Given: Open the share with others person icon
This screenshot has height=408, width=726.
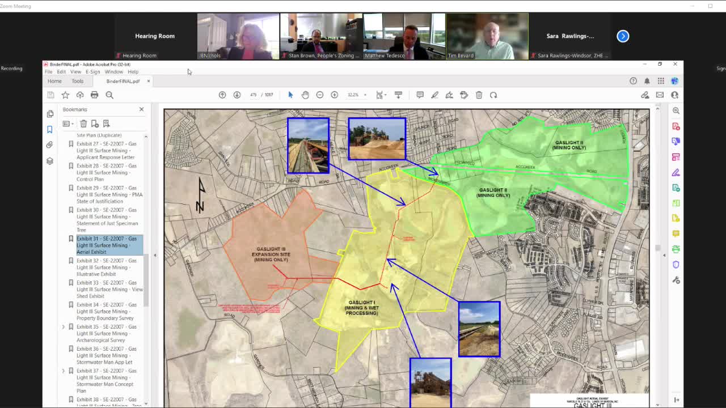Looking at the screenshot, I should coord(674,95).
